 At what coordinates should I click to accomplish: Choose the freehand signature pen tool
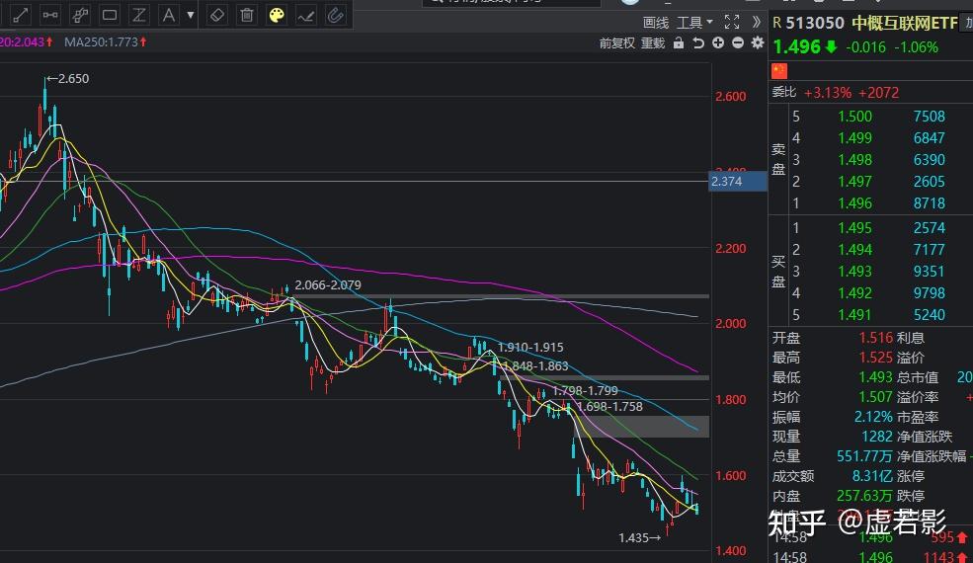pyautogui.click(x=306, y=15)
